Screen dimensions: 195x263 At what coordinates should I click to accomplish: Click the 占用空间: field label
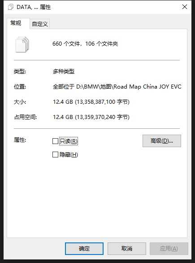[25, 117]
